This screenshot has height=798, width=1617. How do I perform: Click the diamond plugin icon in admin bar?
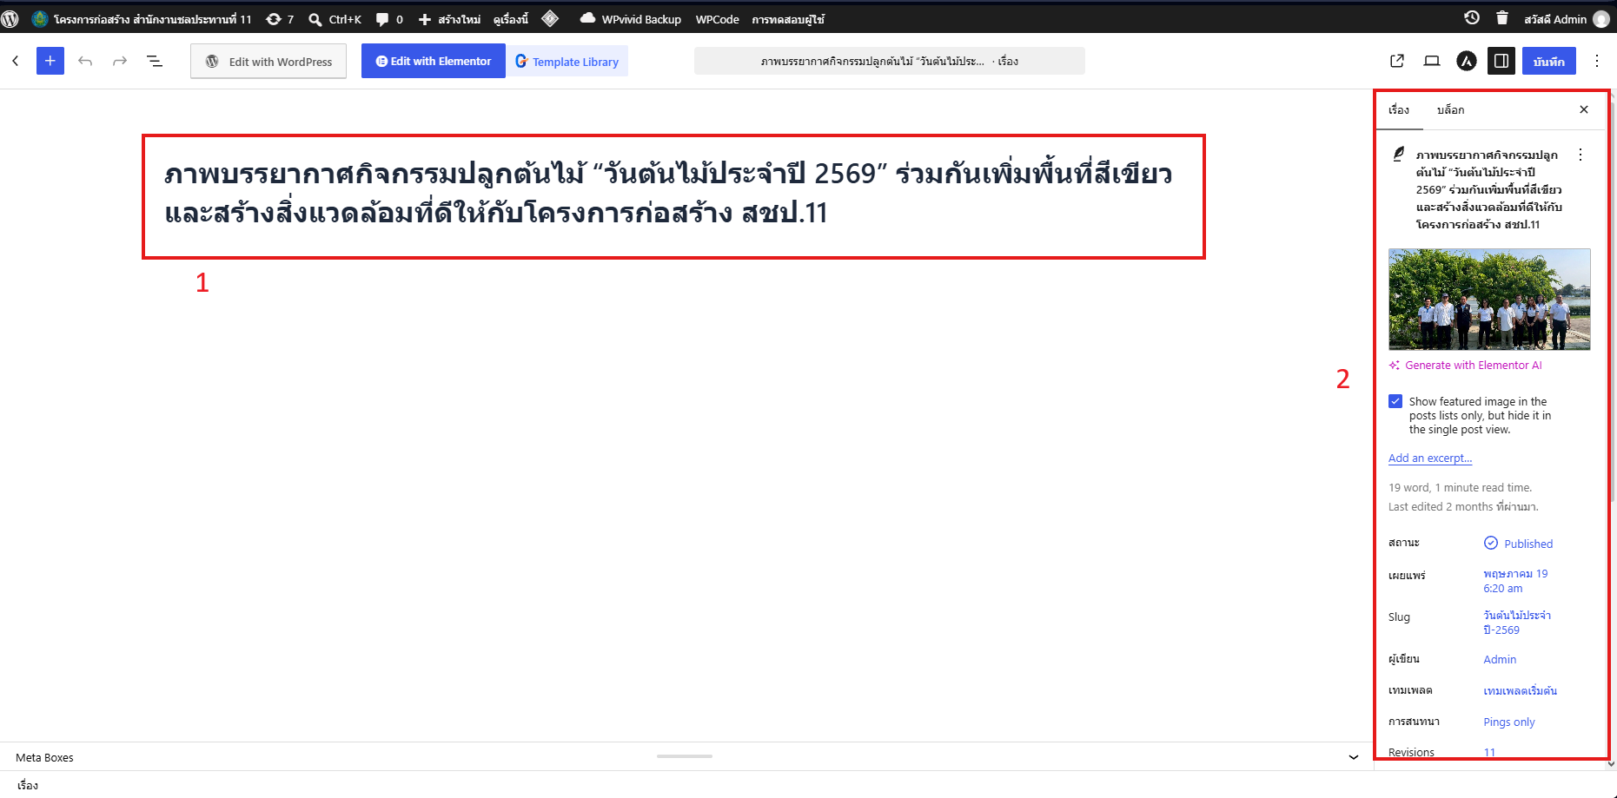(550, 18)
